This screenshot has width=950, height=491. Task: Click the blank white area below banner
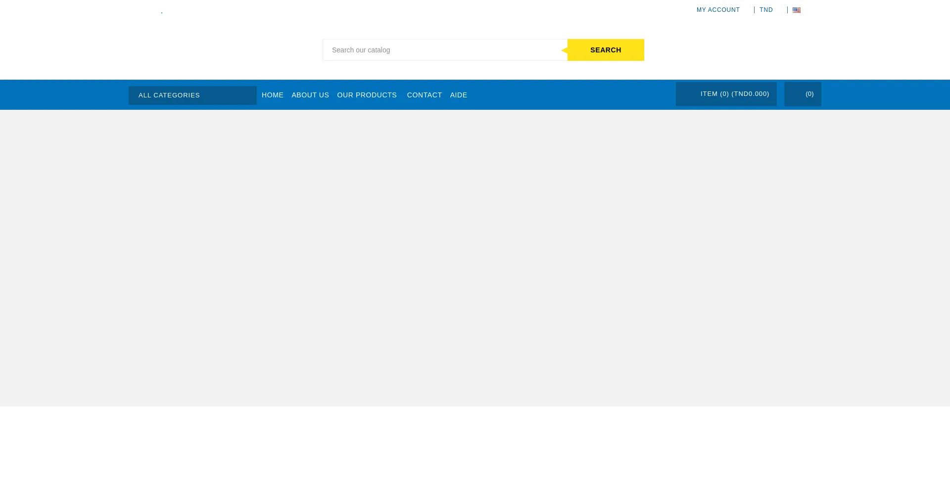click(475, 447)
